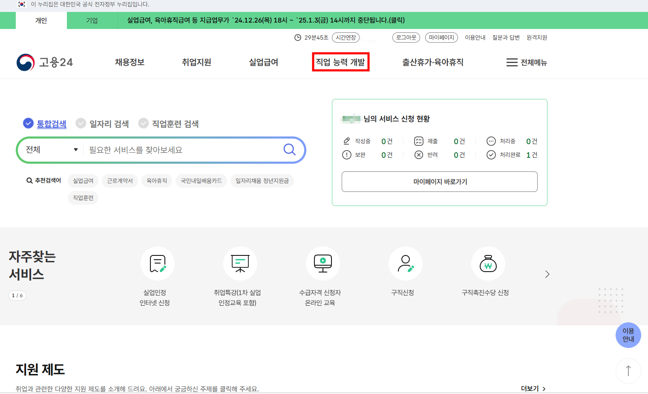Open the floating 이용안내 circle button

[x=628, y=335]
